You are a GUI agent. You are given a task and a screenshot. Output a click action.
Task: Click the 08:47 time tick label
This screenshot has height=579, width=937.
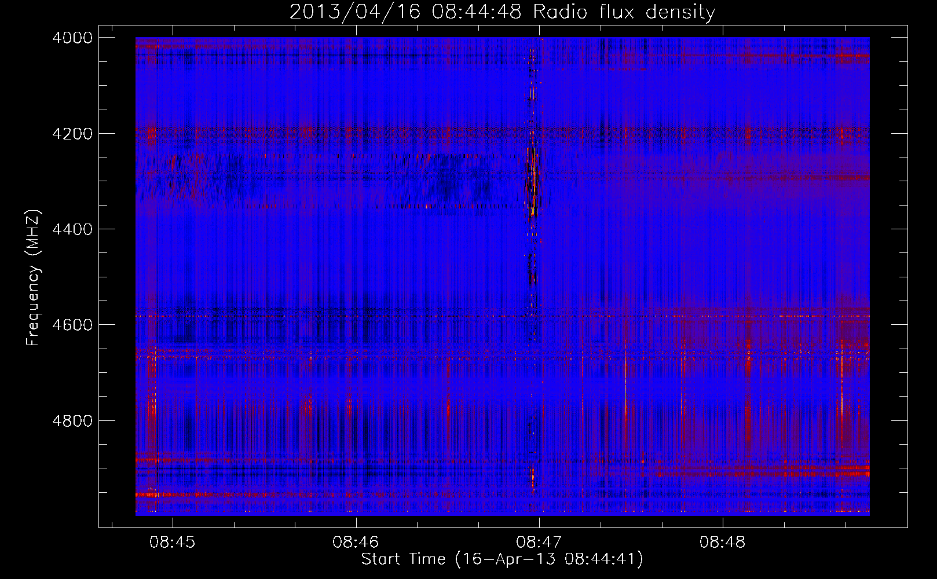pos(539,542)
